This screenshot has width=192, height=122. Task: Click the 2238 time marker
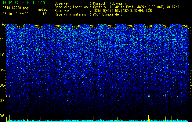tap(148, 26)
